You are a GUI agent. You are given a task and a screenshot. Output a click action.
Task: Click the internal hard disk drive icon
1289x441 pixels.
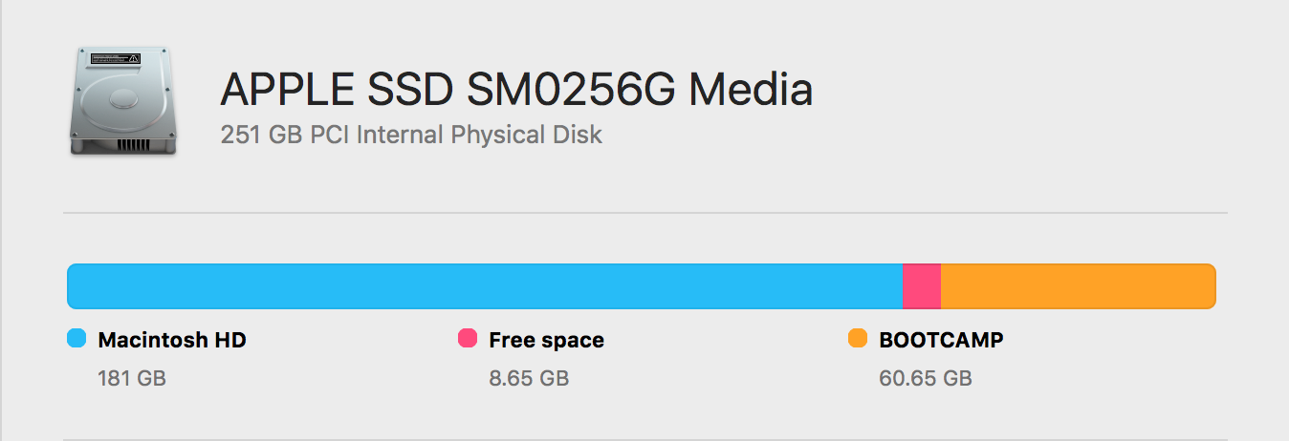122,103
